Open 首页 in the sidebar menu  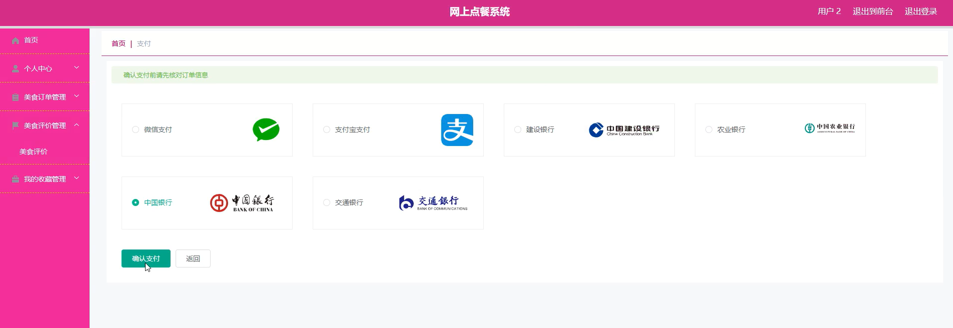click(x=45, y=40)
